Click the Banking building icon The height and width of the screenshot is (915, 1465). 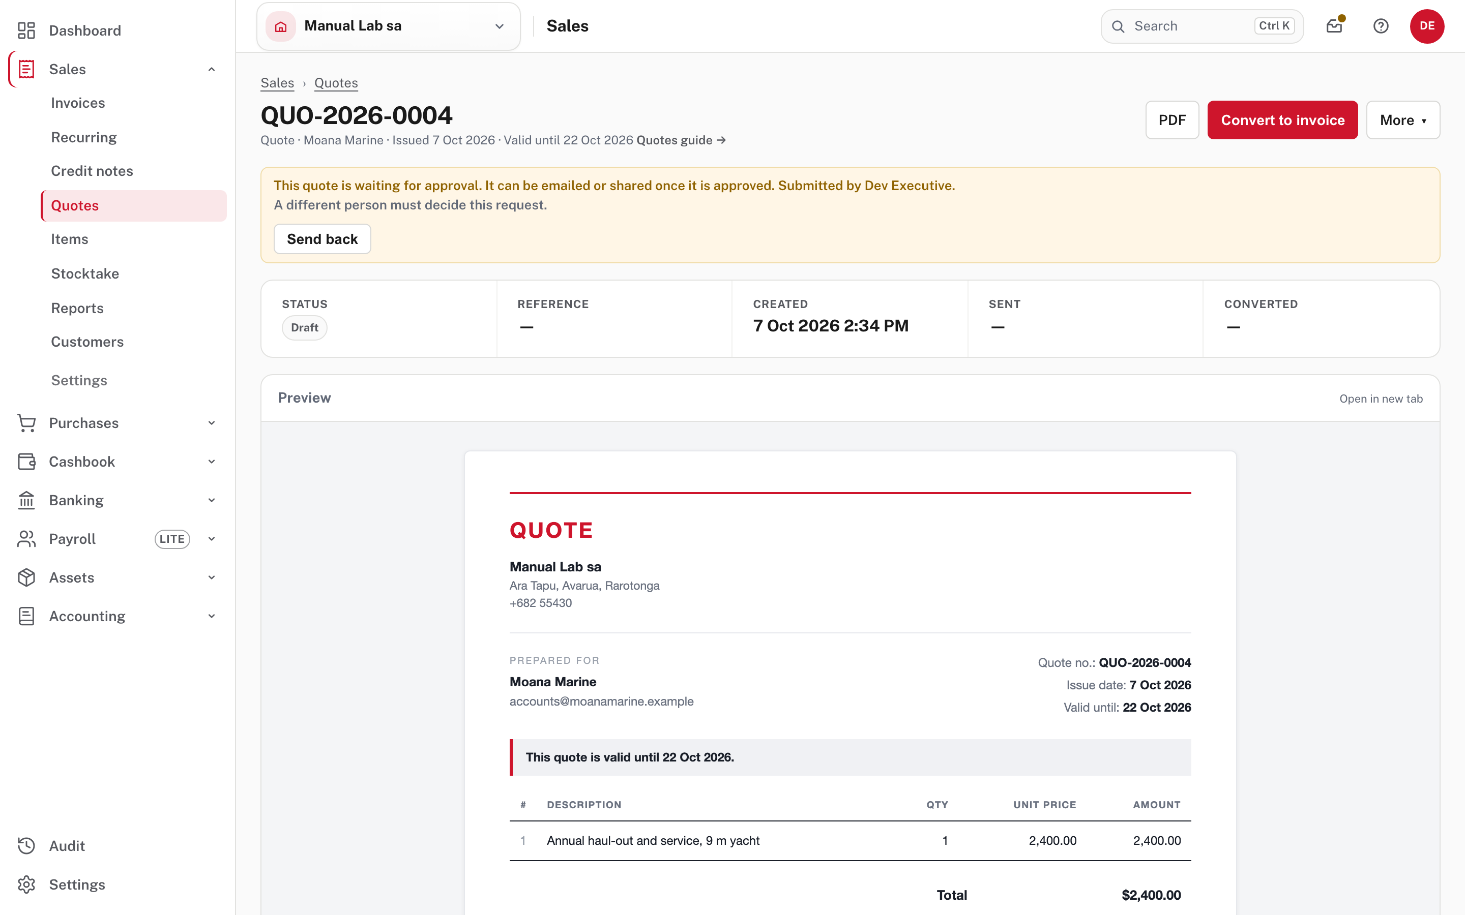(x=26, y=501)
